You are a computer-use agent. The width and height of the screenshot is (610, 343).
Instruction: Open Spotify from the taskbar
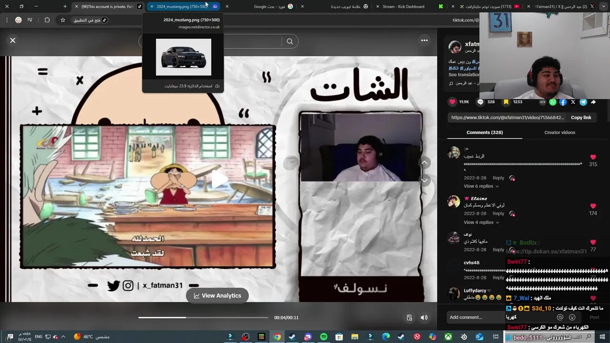coord(324,337)
